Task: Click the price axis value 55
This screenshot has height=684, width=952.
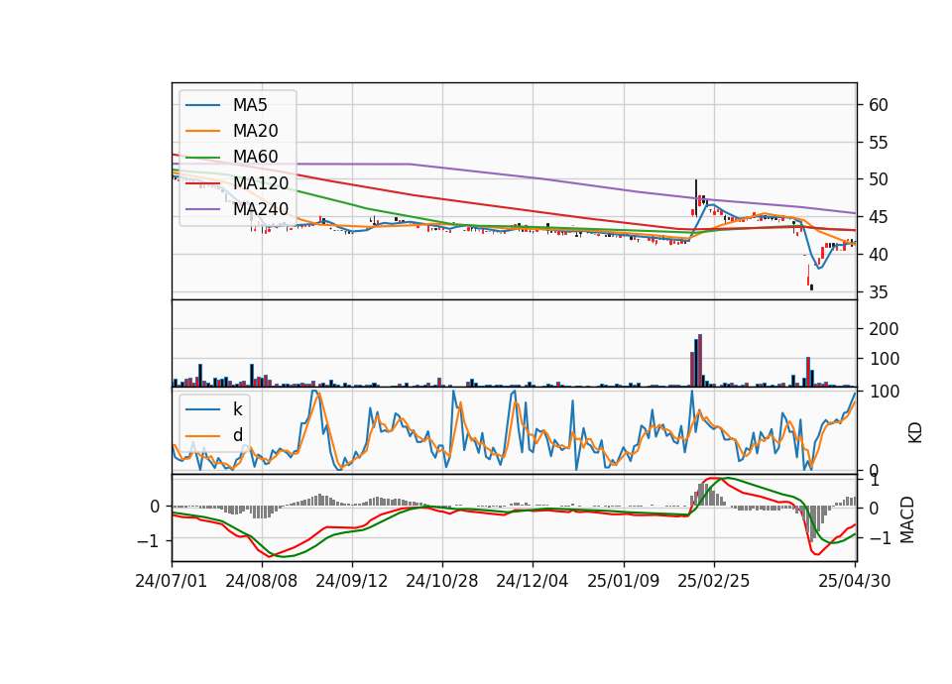Action: coord(879,143)
